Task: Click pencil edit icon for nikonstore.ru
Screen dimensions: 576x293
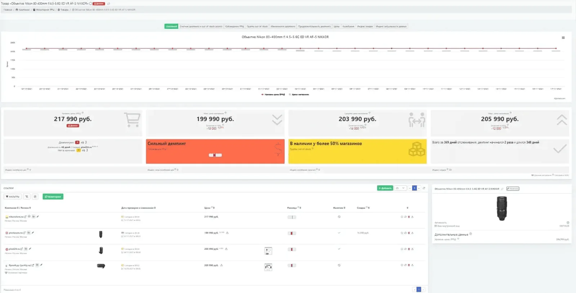Action: 37,217
